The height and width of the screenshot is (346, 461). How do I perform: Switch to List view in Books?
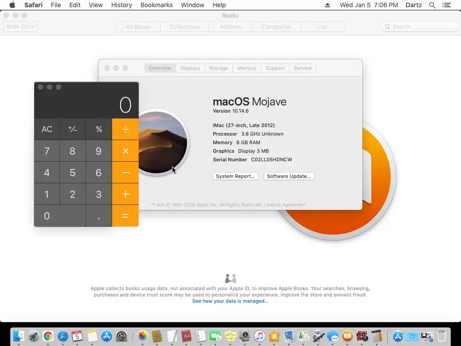click(322, 27)
